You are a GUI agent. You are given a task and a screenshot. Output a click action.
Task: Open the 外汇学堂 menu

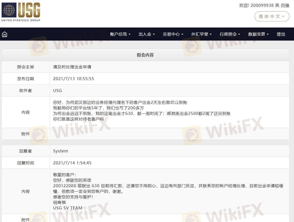coord(201,34)
